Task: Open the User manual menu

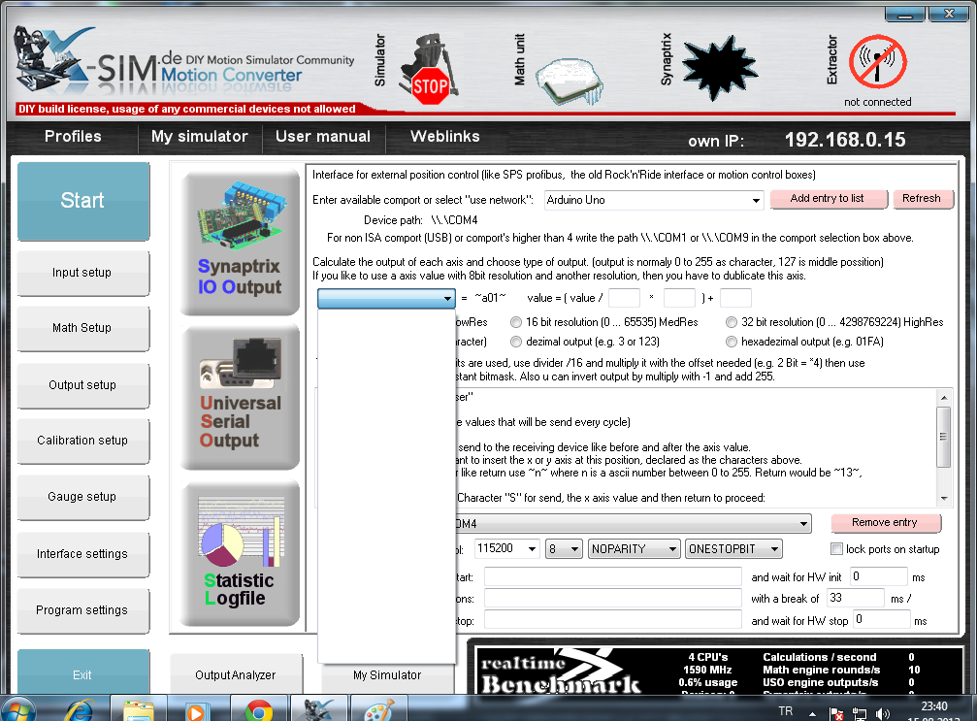Action: (x=323, y=137)
